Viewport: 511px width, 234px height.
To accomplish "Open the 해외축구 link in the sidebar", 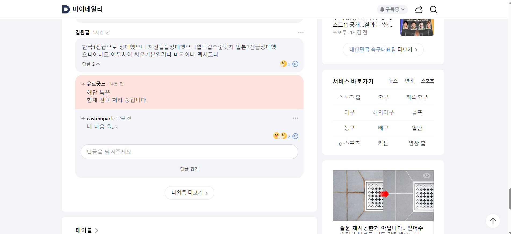I will point(417,97).
